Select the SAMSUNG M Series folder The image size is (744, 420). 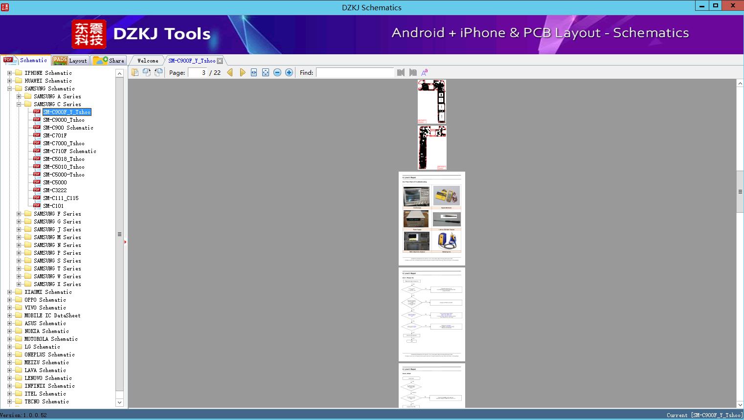[57, 237]
